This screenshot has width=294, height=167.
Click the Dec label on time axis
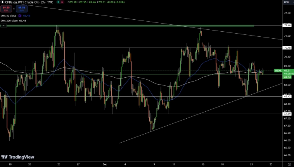click(105, 164)
